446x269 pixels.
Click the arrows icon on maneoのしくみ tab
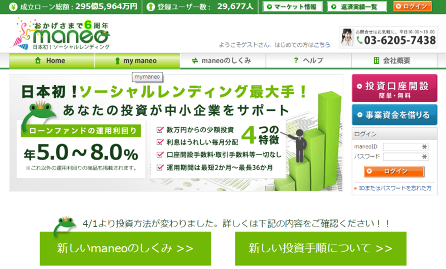(195, 61)
